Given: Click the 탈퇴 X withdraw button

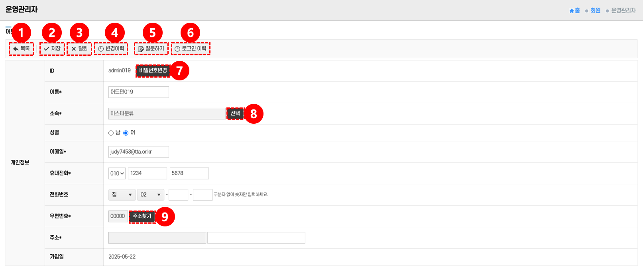Looking at the screenshot, I should click(79, 49).
